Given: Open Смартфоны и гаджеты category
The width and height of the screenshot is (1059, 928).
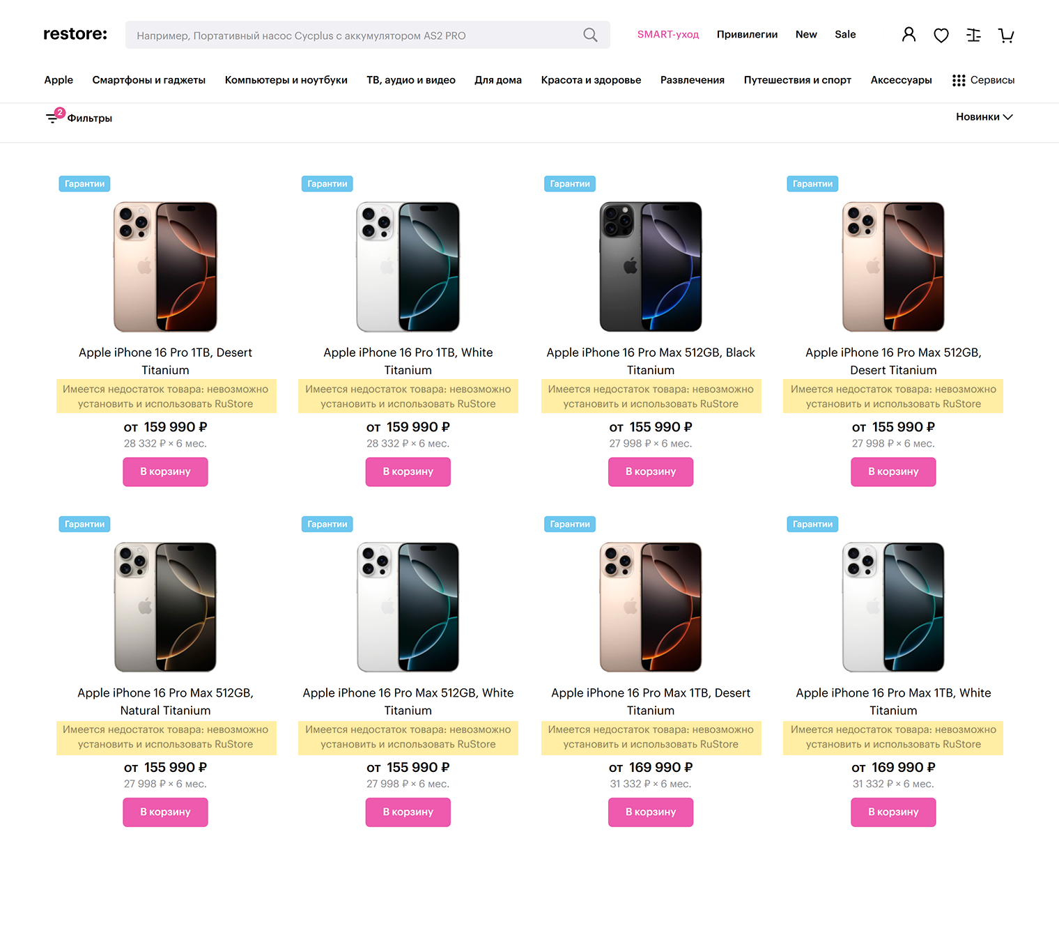Looking at the screenshot, I should pos(148,80).
